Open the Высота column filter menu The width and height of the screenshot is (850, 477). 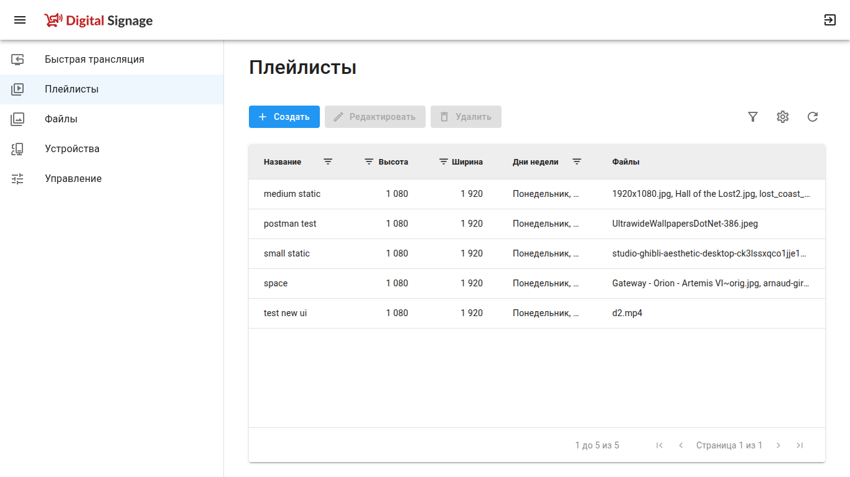coord(369,161)
